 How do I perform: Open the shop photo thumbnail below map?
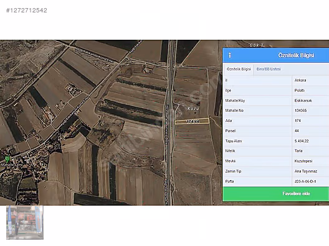pos(25,222)
